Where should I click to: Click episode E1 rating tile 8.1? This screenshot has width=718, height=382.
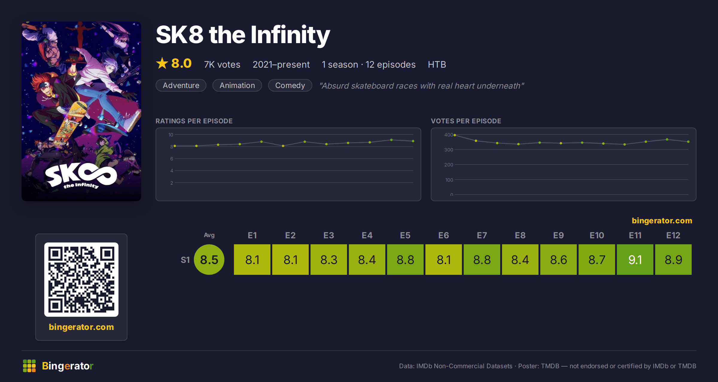point(252,260)
